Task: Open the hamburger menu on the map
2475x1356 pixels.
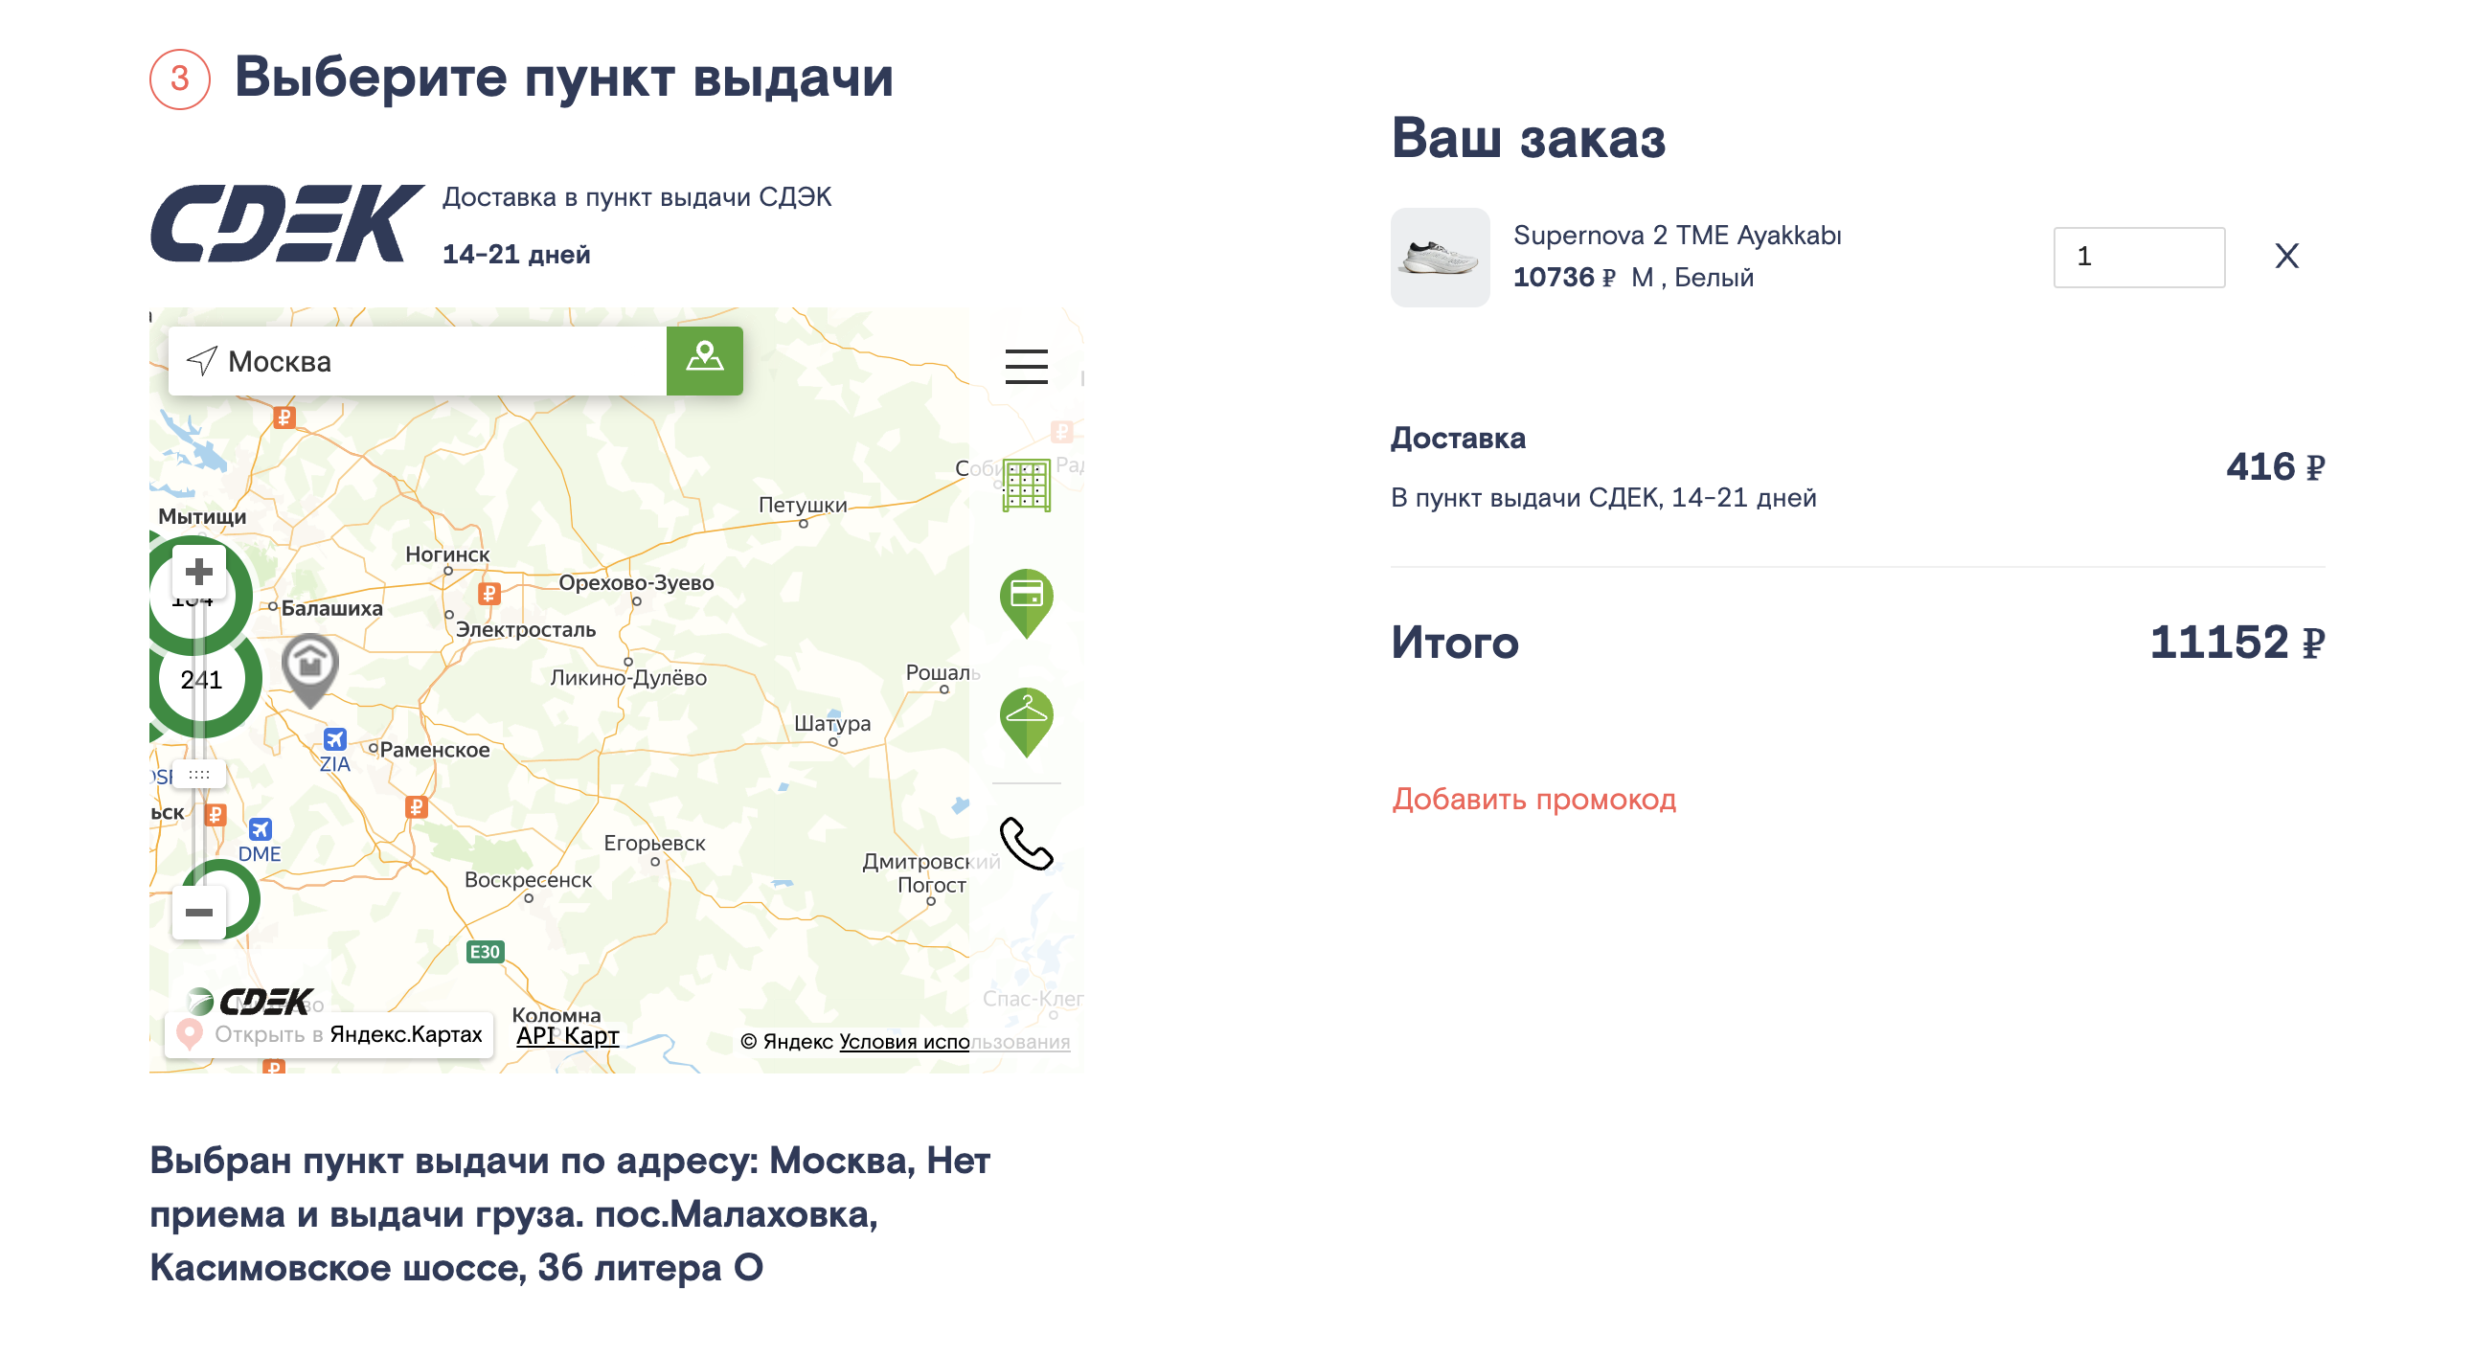Action: click(1026, 367)
